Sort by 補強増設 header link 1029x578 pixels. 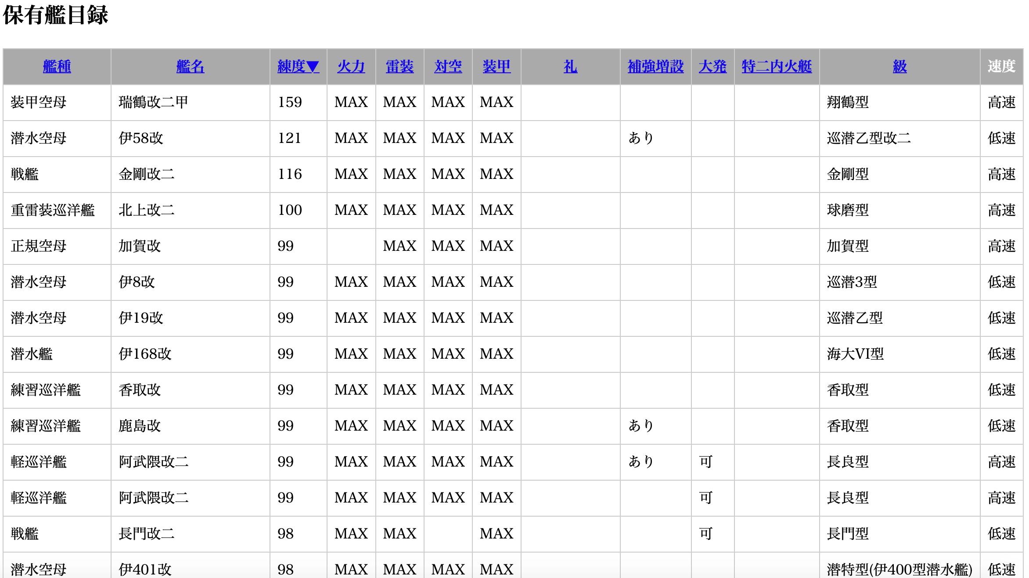point(655,67)
